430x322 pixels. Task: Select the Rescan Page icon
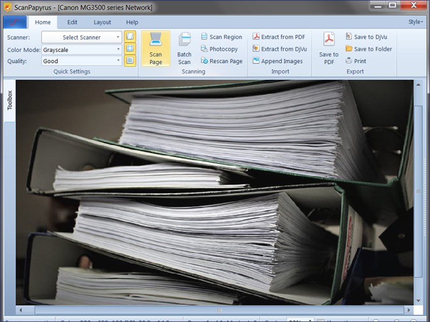(220, 61)
